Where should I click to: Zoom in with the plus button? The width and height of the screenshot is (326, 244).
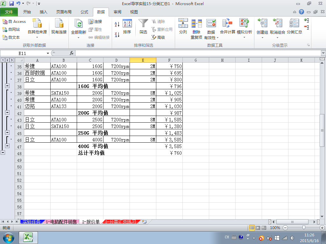pyautogui.click(x=322, y=228)
